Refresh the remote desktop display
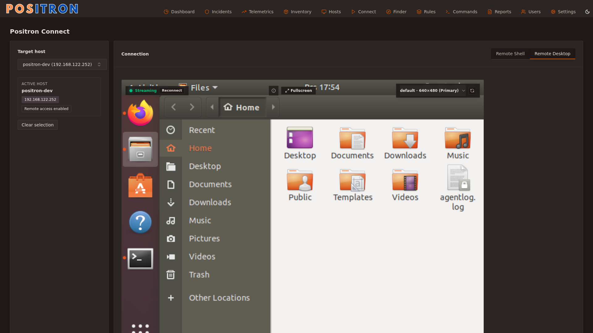 pos(472,90)
